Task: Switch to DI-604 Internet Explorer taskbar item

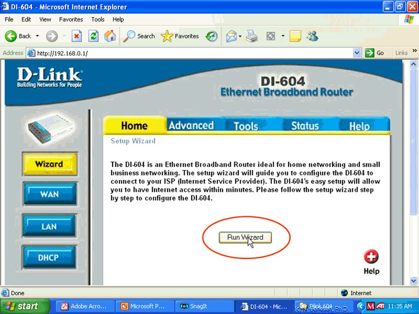Action: coord(264,306)
